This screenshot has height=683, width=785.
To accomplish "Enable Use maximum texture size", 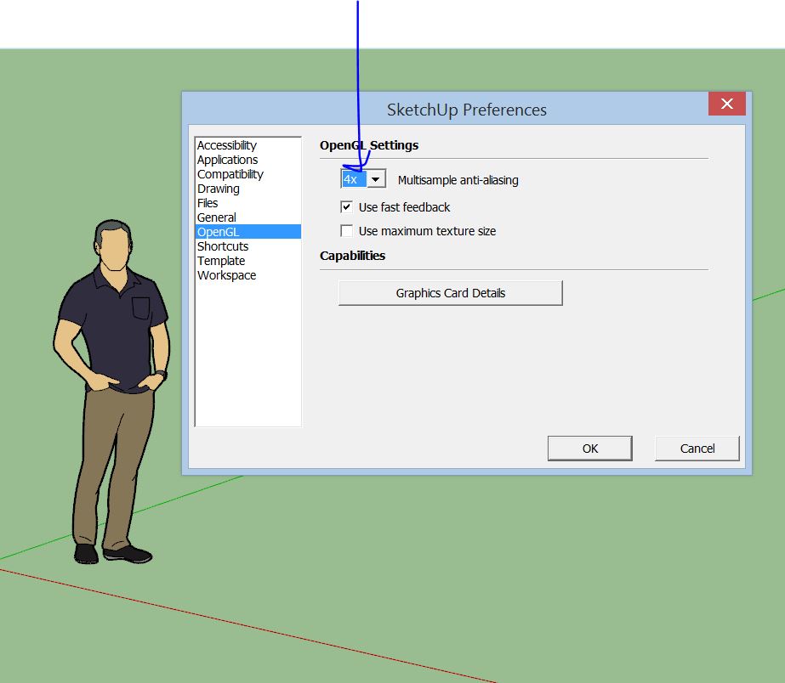I will click(x=346, y=231).
